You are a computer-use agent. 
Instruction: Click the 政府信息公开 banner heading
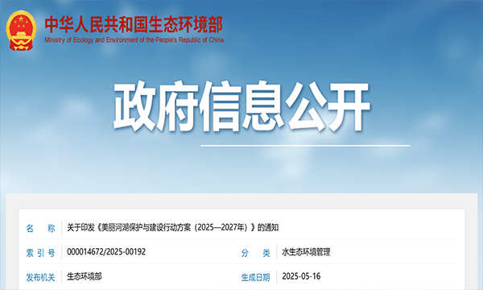click(x=242, y=106)
